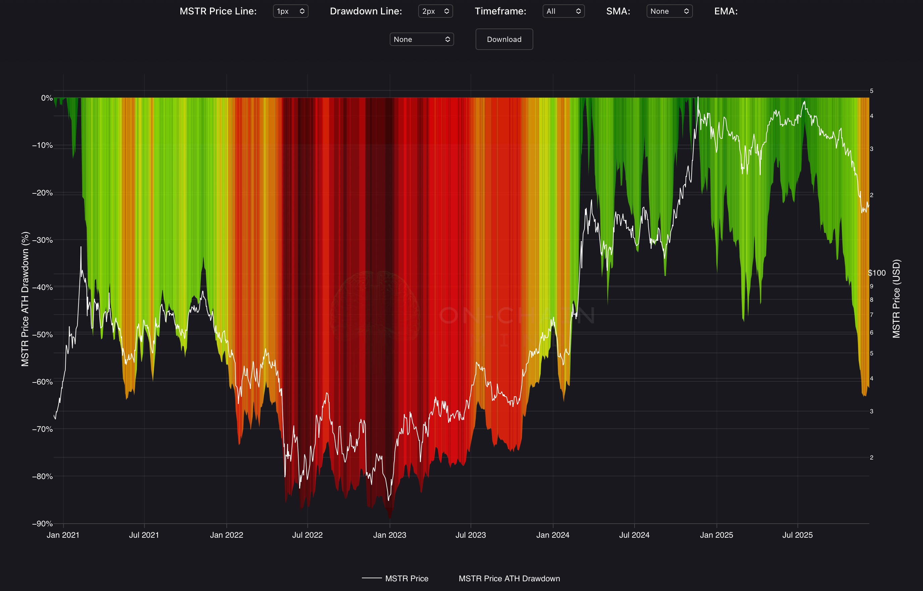Open the EMA dropdown showing None

pyautogui.click(x=422, y=39)
